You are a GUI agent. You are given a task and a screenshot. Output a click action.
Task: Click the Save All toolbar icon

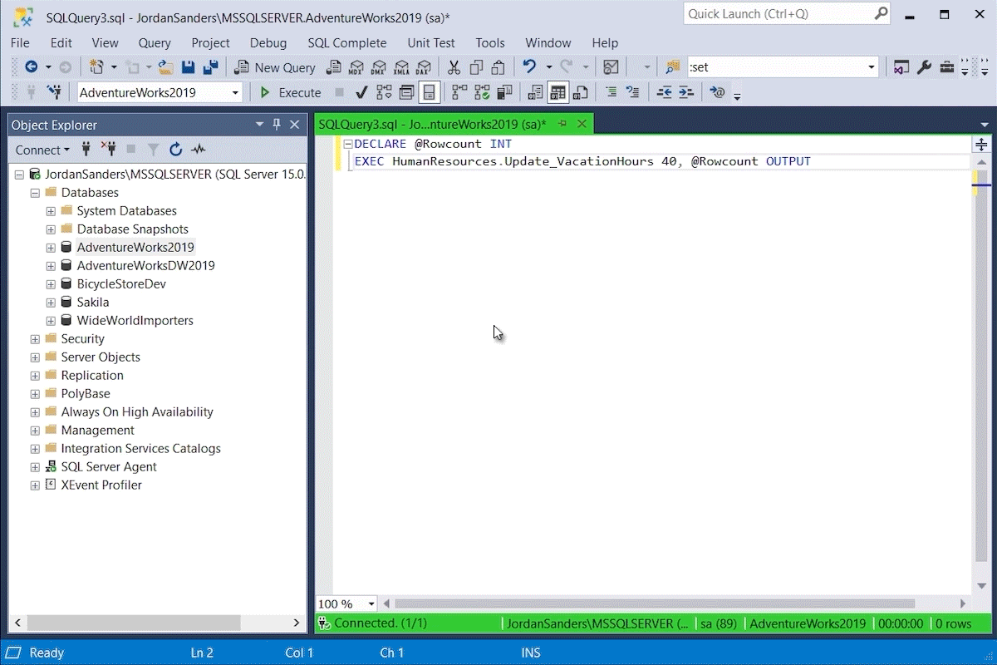[210, 67]
